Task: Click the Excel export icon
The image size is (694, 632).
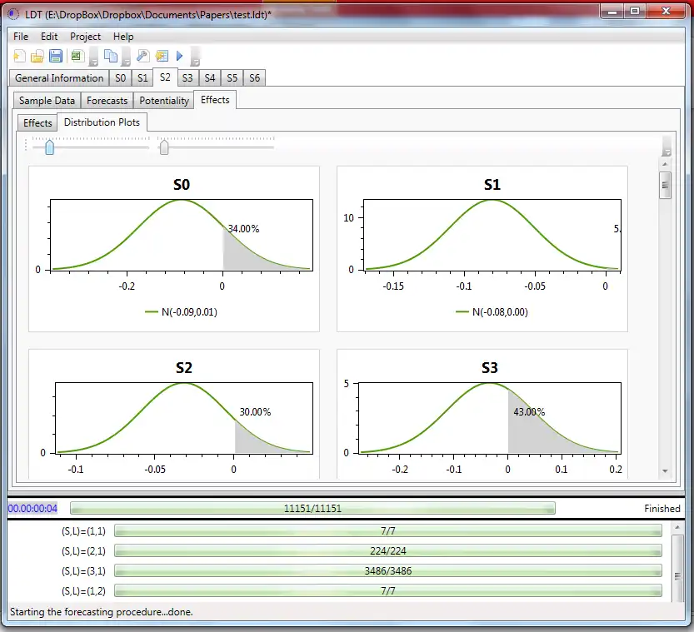Action: click(x=77, y=56)
